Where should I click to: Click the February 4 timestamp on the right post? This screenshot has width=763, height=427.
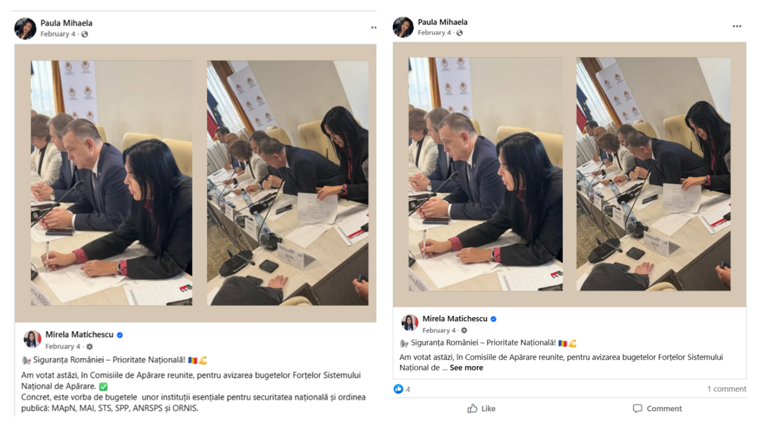(x=434, y=33)
